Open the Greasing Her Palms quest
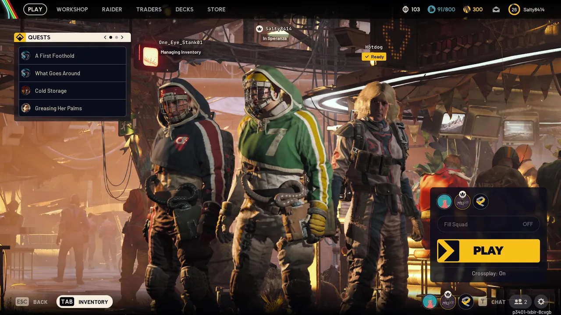Viewport: 561px width, 315px height. click(x=73, y=108)
